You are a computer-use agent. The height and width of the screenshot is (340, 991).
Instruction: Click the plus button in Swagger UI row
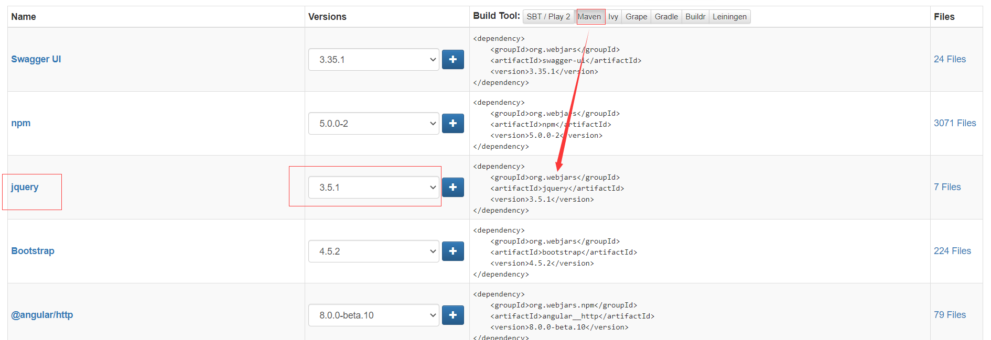(453, 60)
